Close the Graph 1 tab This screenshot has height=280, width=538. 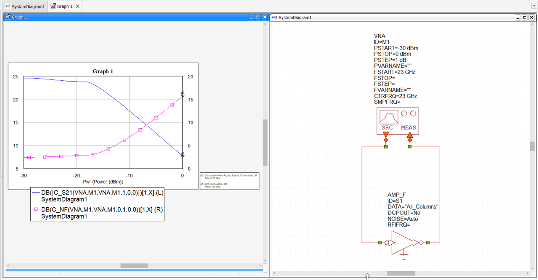78,6
